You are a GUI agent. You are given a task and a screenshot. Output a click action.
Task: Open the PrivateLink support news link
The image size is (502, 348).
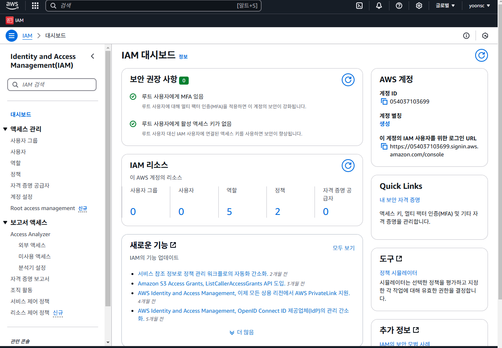(x=244, y=293)
